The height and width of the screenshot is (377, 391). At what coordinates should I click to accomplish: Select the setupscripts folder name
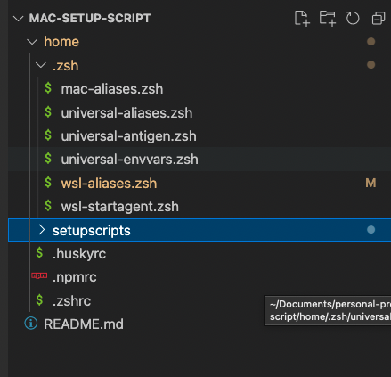(92, 231)
